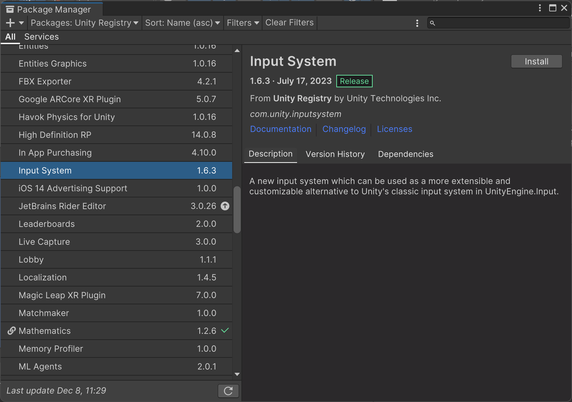Select the Description tab
572x402 pixels.
tap(271, 154)
